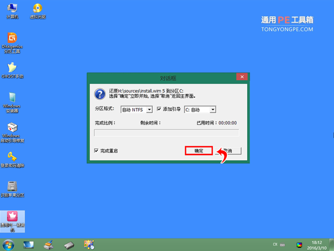Click the display color tray icon
This screenshot has width=334, height=251.
299,245
